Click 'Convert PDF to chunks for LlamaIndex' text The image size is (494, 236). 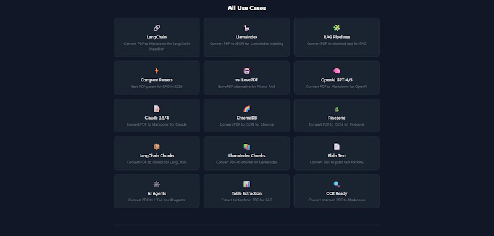(246, 163)
